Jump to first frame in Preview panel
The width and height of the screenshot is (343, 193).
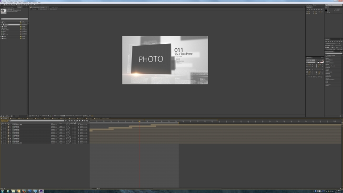[x=326, y=41]
